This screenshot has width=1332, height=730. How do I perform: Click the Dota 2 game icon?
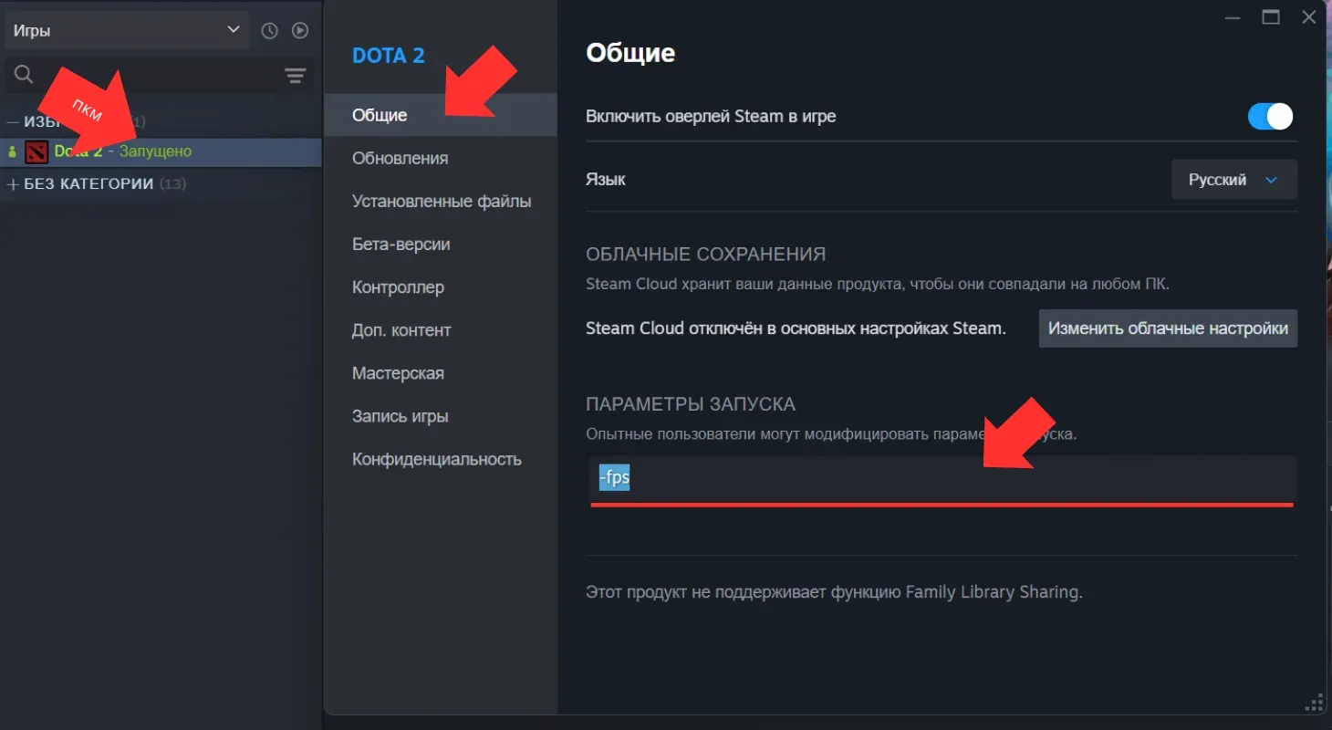click(x=36, y=151)
